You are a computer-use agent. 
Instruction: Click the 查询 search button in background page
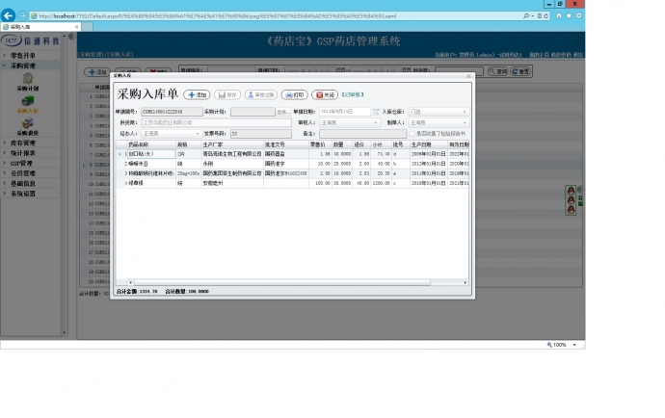click(x=498, y=71)
